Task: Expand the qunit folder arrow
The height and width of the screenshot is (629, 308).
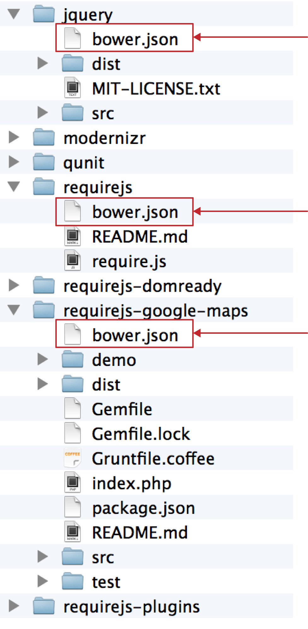Action: pyautogui.click(x=14, y=162)
